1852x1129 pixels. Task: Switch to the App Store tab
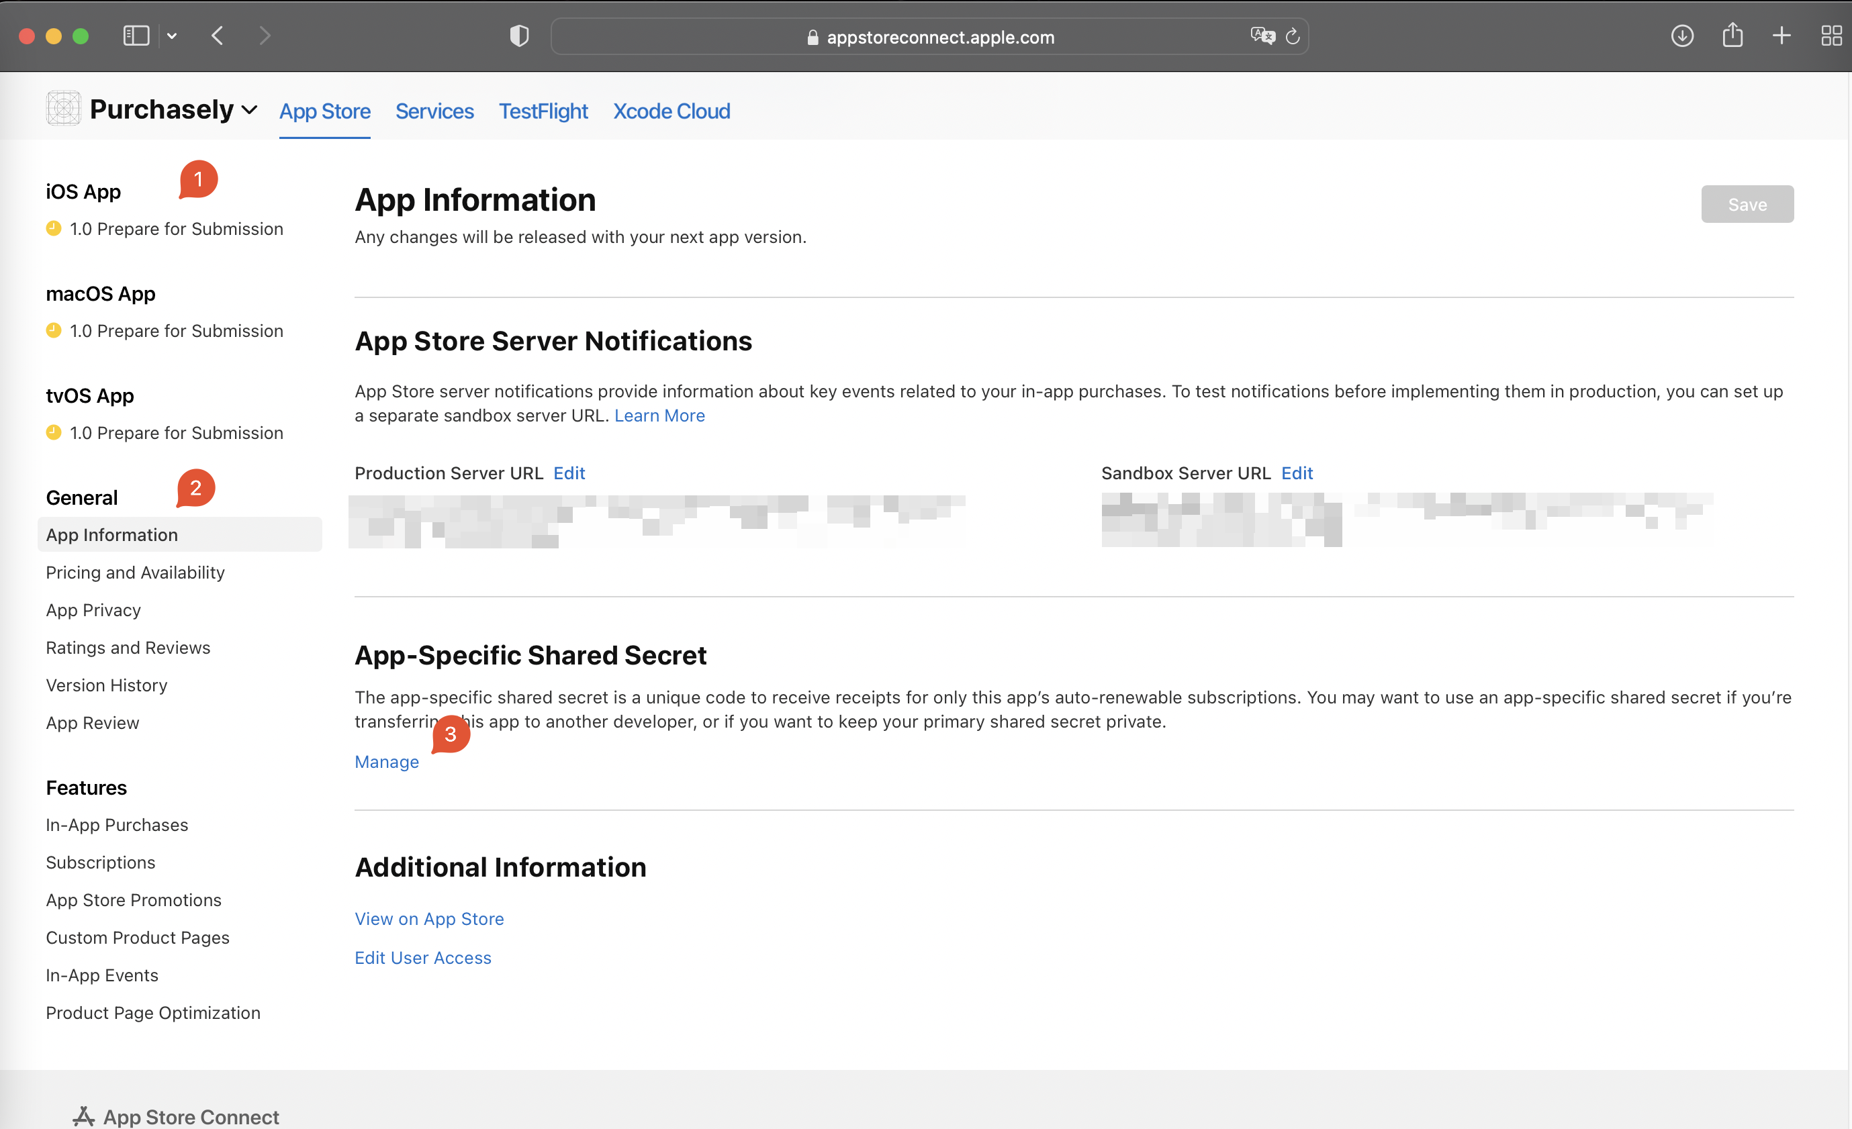(325, 111)
